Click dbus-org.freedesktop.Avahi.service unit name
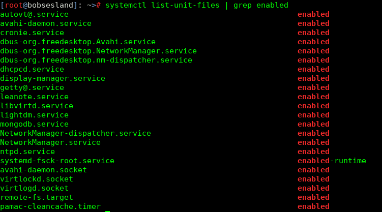This screenshot has width=382, height=212. pos(78,42)
